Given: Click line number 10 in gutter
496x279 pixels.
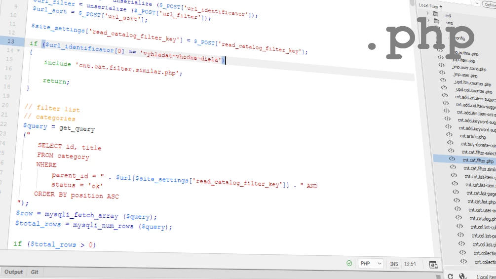Looking at the screenshot, I should click(13, 15).
